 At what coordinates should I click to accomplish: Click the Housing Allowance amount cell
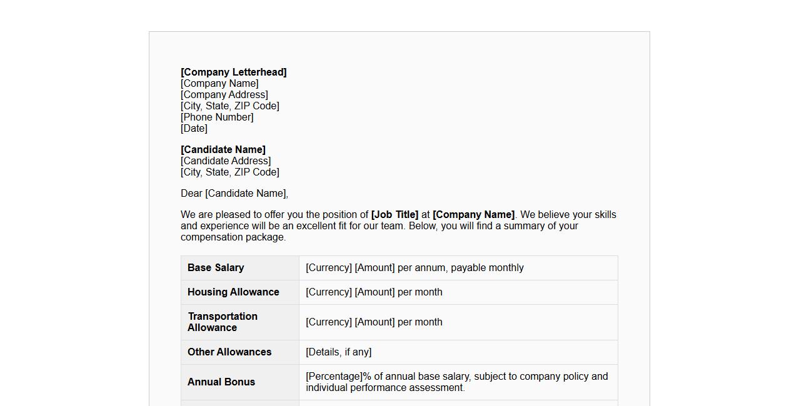point(374,292)
